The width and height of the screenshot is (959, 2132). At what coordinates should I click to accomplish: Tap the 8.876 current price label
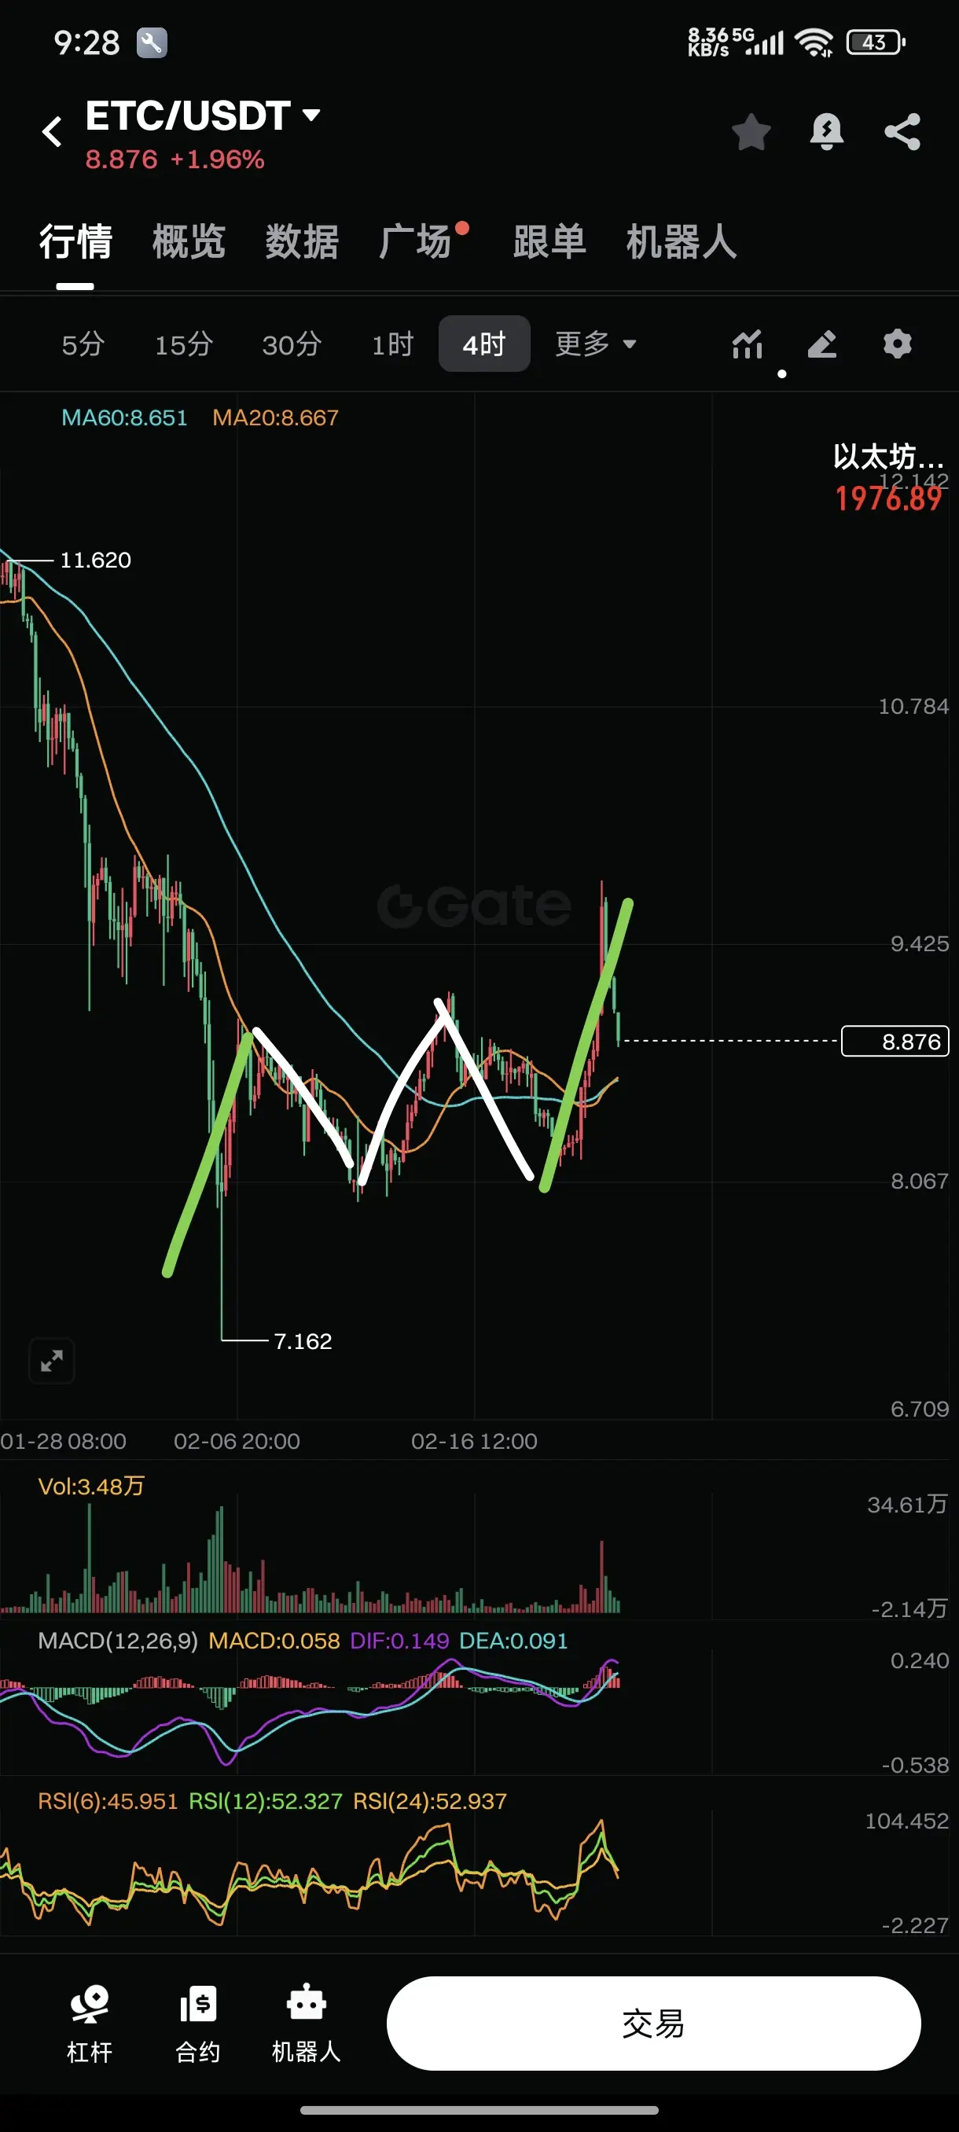pos(895,1041)
